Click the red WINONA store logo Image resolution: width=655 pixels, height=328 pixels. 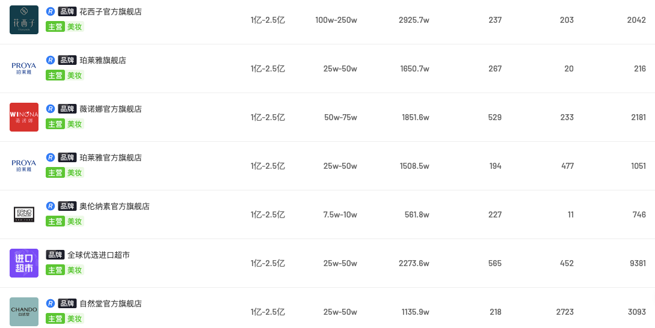pos(24,117)
